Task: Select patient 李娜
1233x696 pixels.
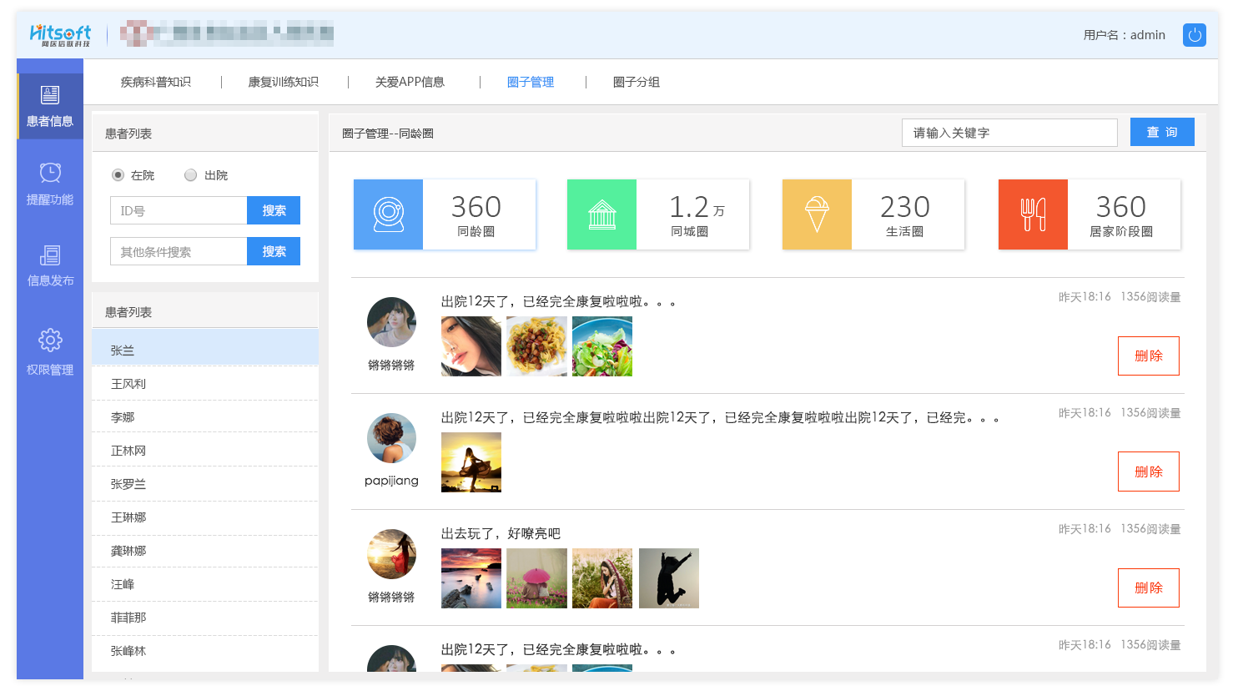Action: pyautogui.click(x=205, y=417)
